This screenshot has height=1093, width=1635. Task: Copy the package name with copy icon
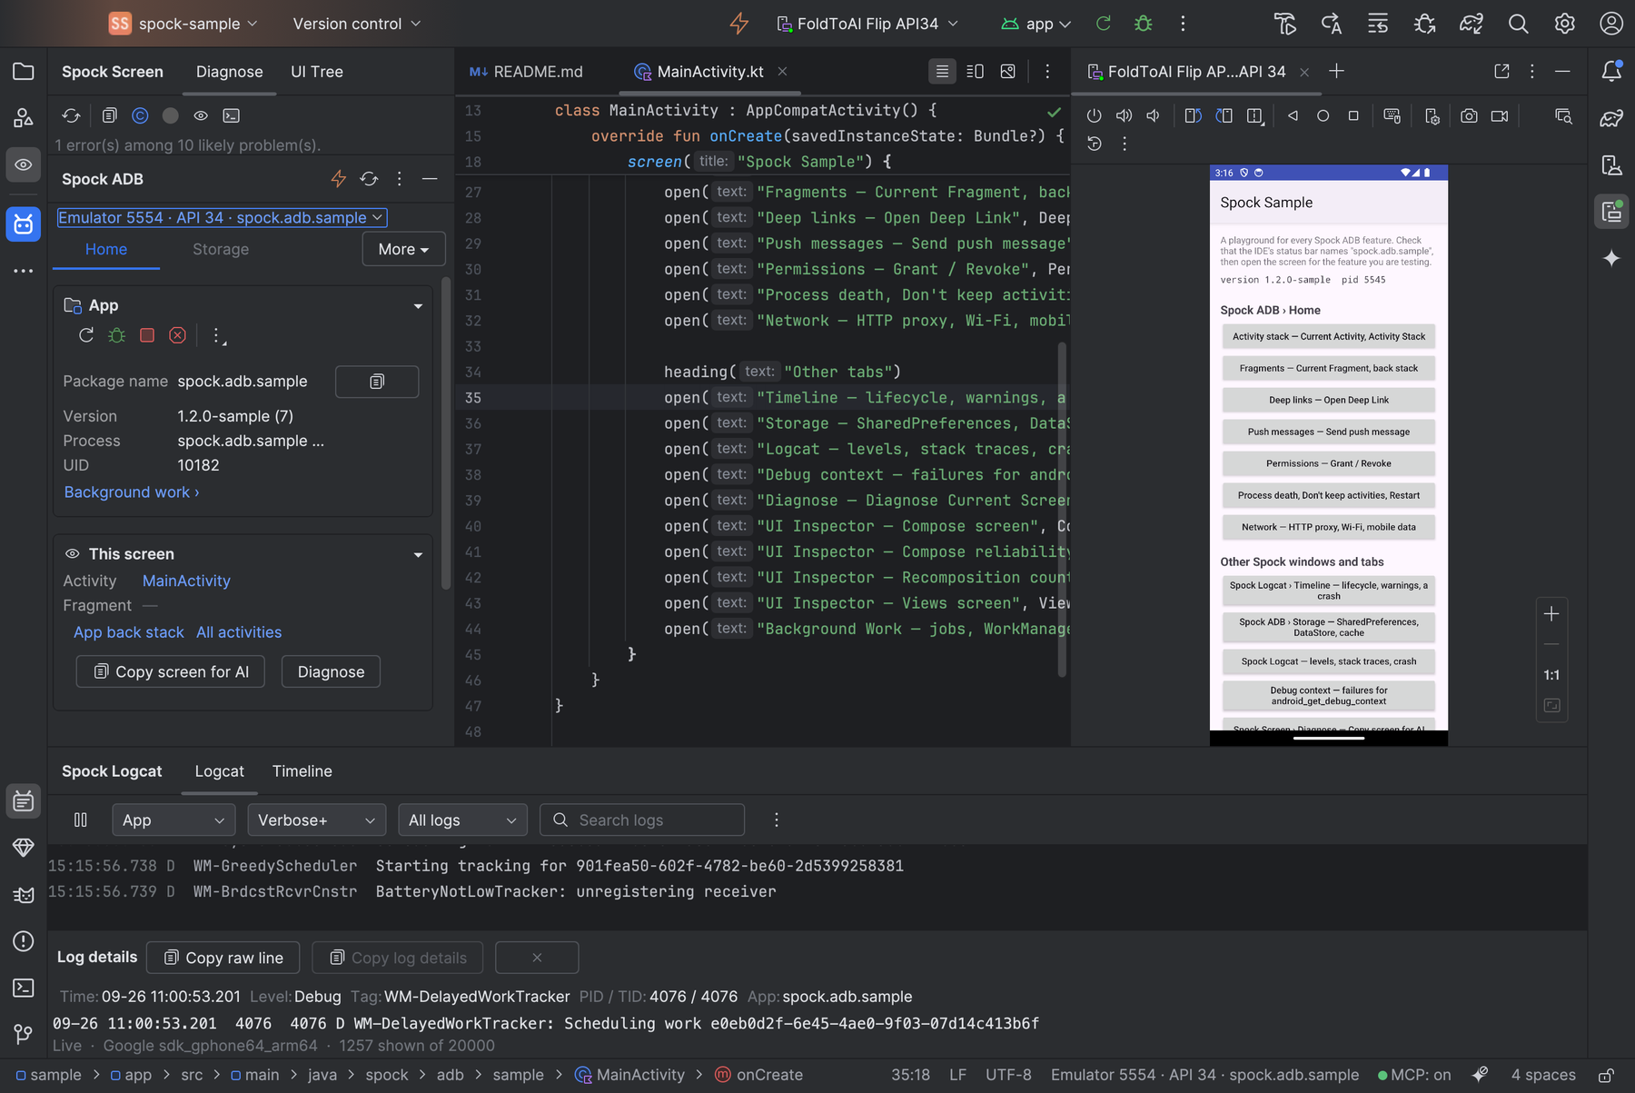(377, 382)
